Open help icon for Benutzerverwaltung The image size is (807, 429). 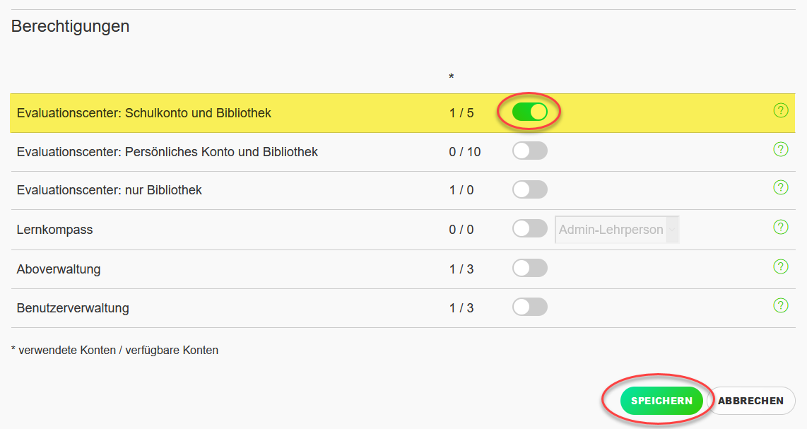(780, 305)
